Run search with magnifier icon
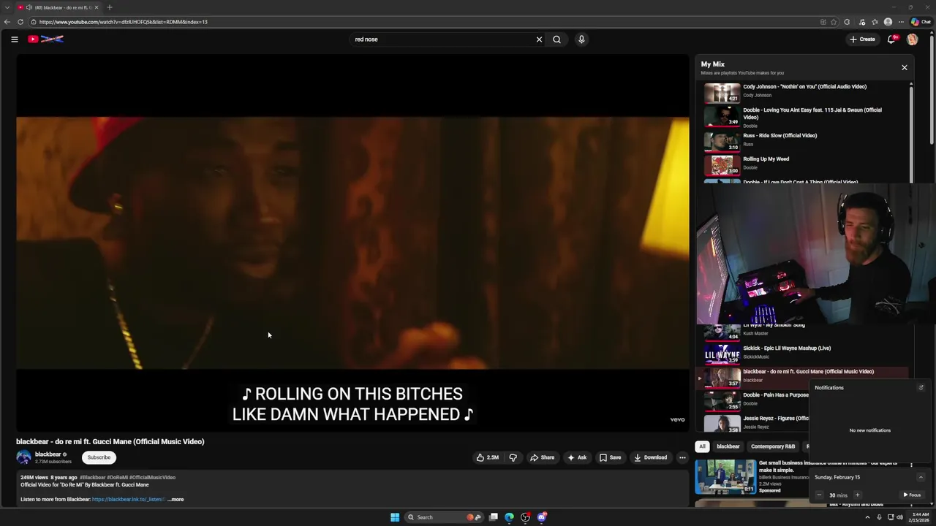 pos(556,39)
